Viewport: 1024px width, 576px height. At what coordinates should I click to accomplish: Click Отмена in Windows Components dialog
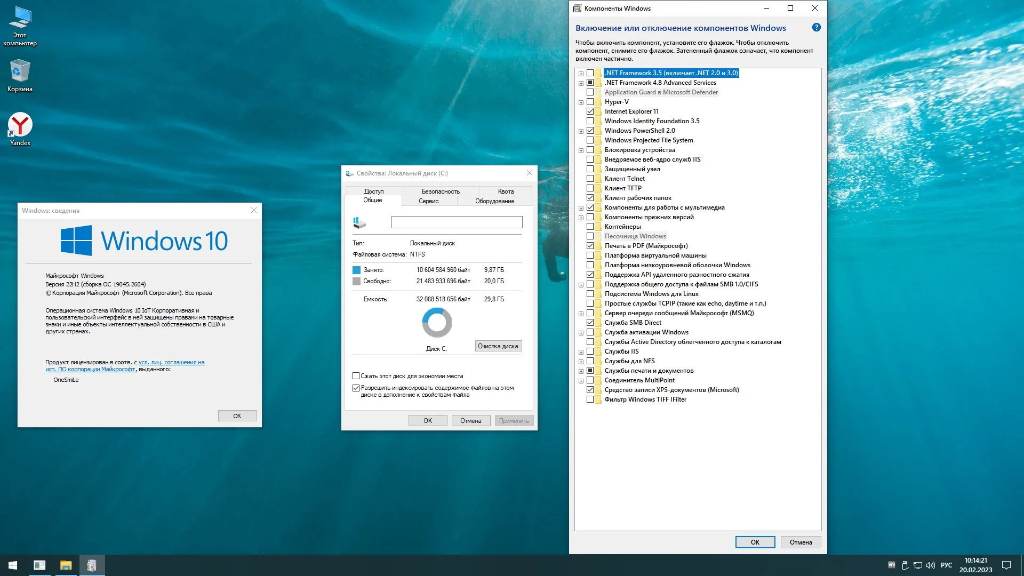pyautogui.click(x=801, y=541)
